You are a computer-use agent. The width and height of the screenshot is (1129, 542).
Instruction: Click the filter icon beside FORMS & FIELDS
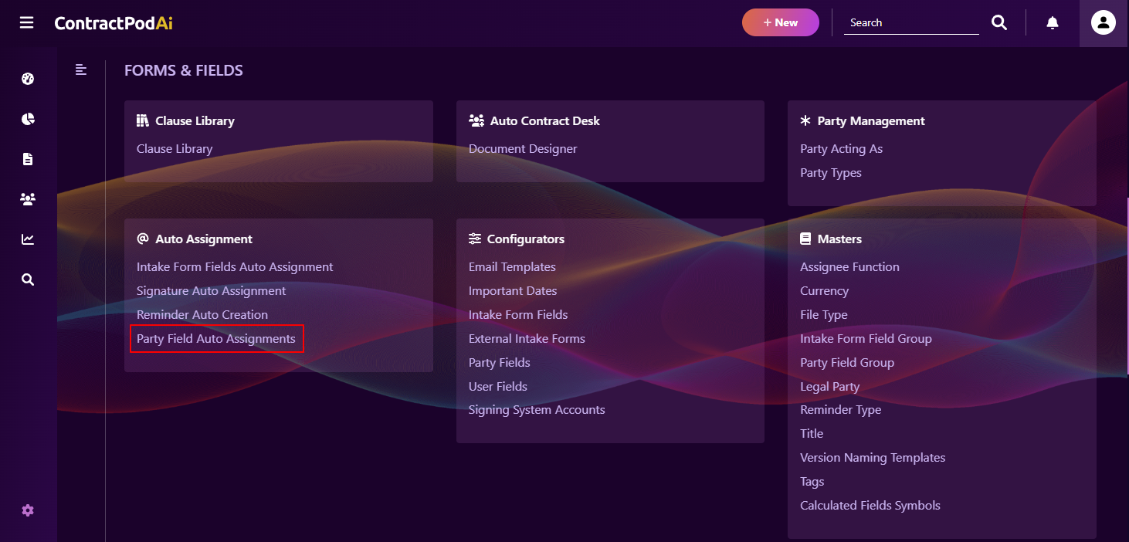[81, 69]
